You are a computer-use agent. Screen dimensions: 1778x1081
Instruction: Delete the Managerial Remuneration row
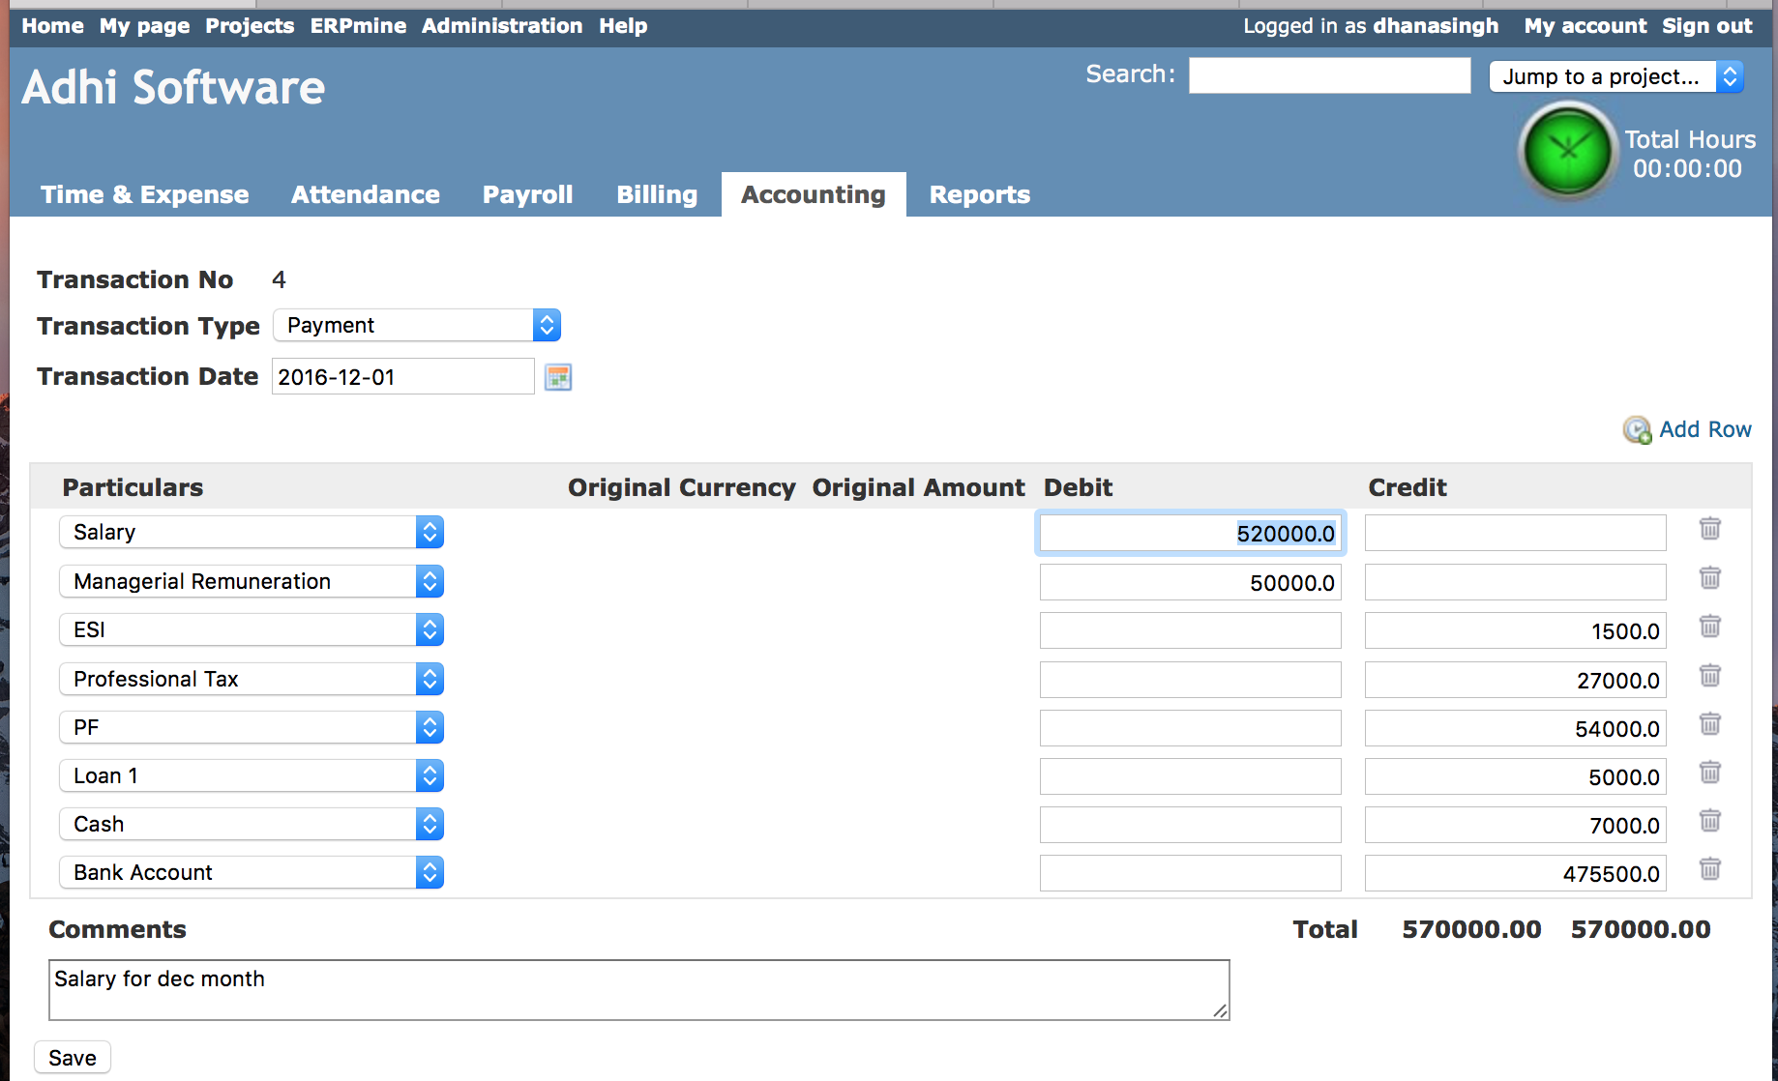pyautogui.click(x=1709, y=578)
